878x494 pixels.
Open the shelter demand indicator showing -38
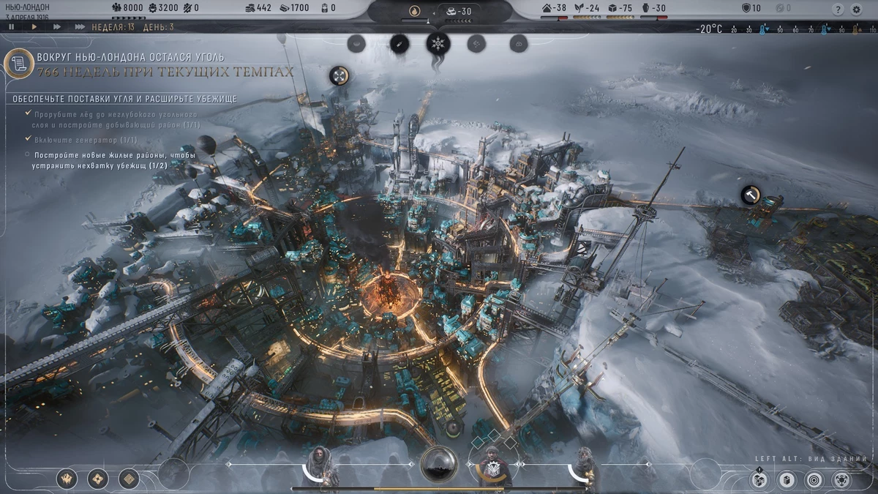point(555,8)
